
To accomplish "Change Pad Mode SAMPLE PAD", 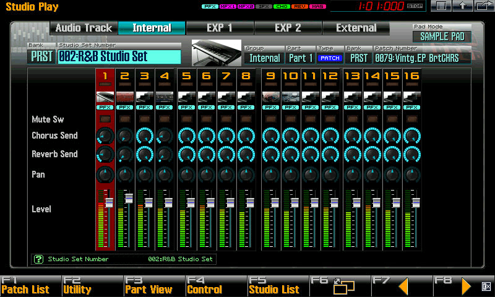I will pos(442,37).
